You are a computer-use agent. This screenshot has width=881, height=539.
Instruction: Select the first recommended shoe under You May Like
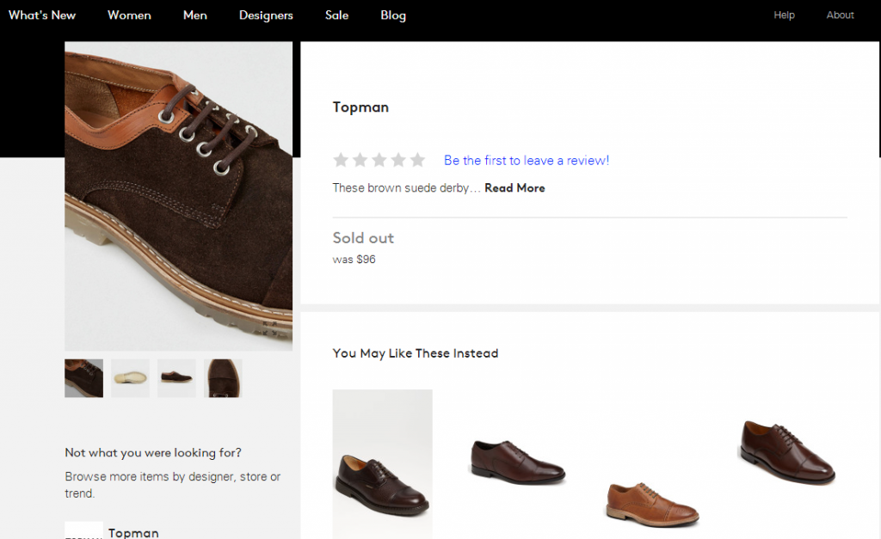point(382,464)
